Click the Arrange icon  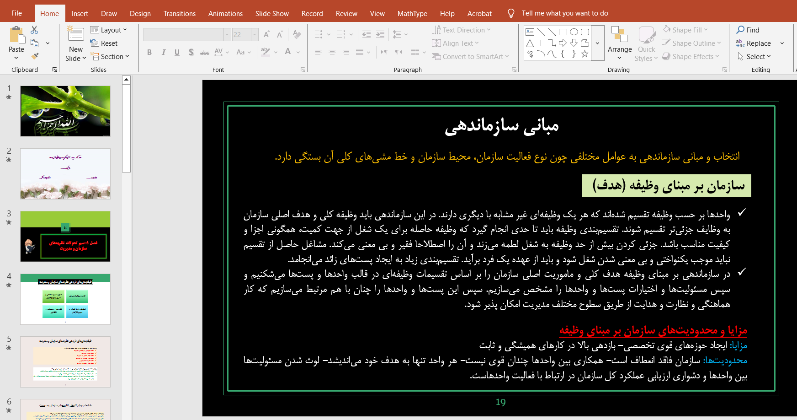[619, 35]
